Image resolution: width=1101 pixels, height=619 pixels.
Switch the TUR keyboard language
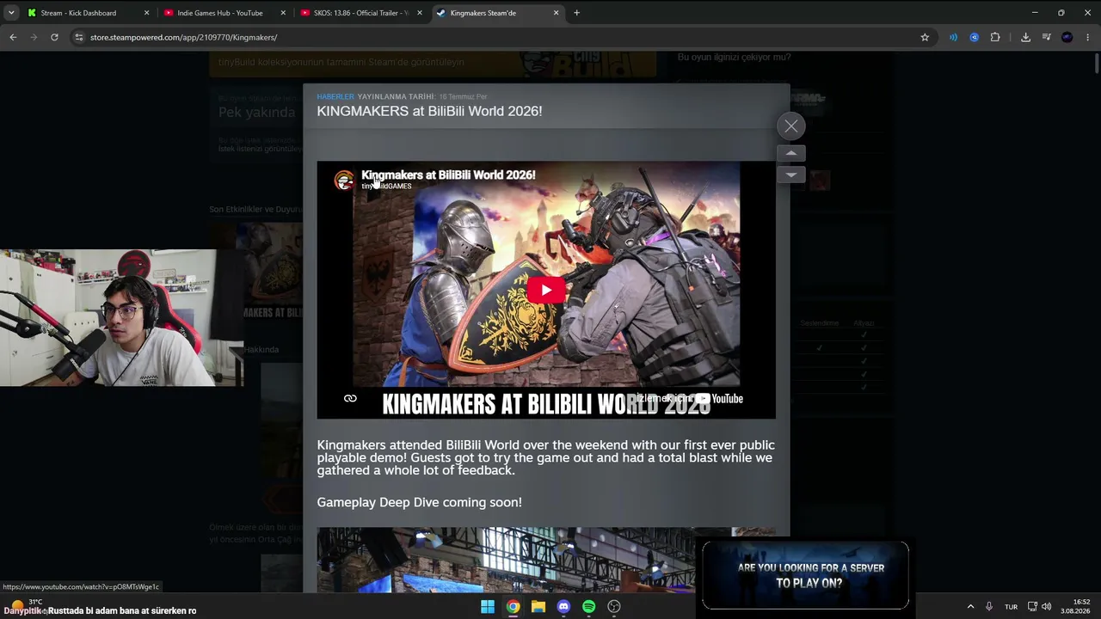coord(1012,606)
